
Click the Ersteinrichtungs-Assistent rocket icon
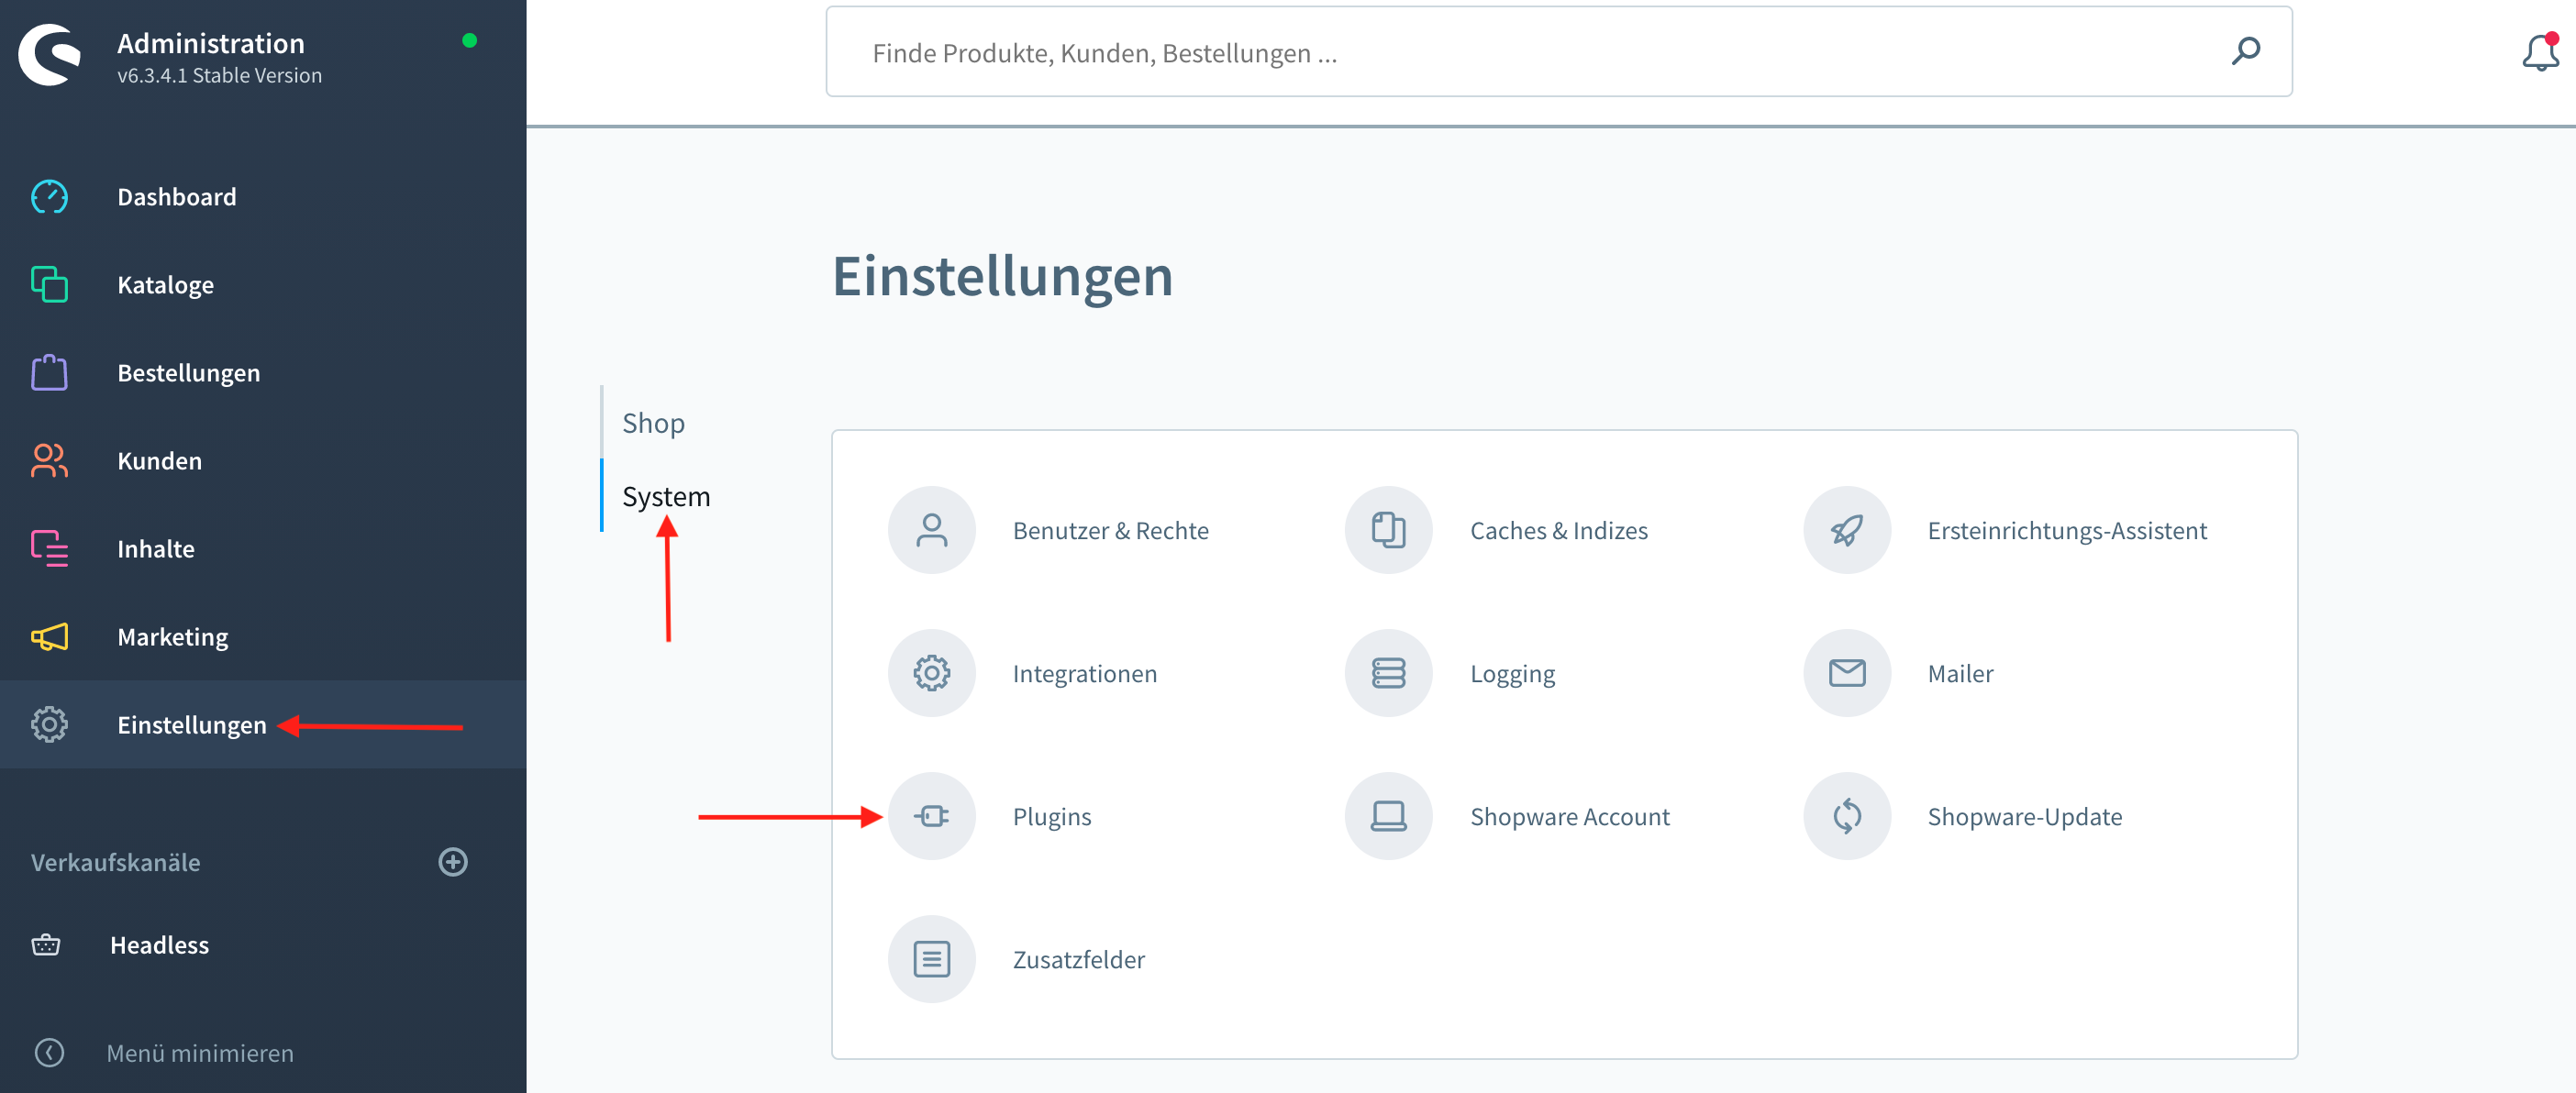pos(1846,531)
